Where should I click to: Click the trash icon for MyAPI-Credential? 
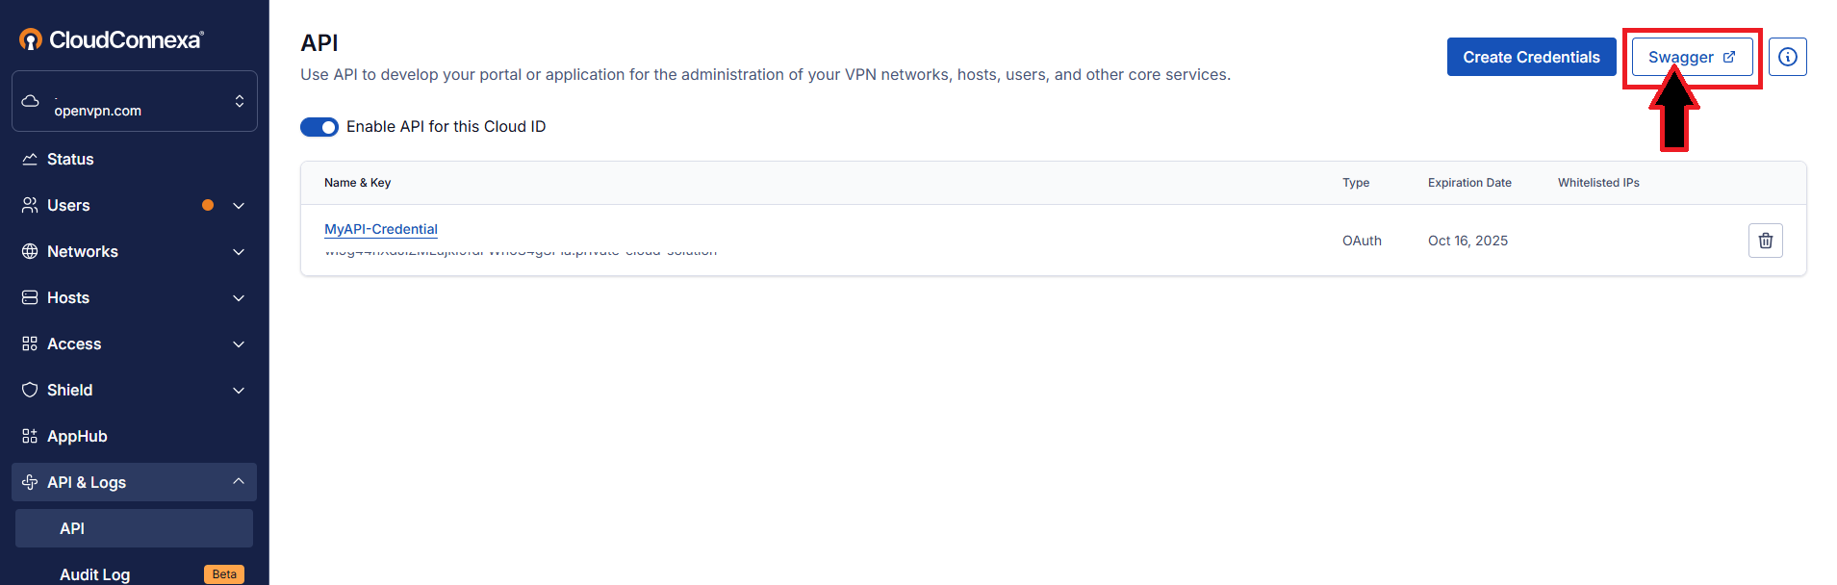pos(1765,241)
